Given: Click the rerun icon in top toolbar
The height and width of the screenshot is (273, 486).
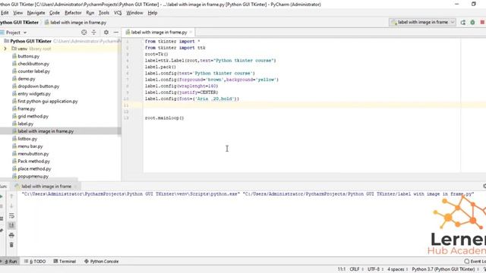Looking at the screenshot, I should coord(462,22).
